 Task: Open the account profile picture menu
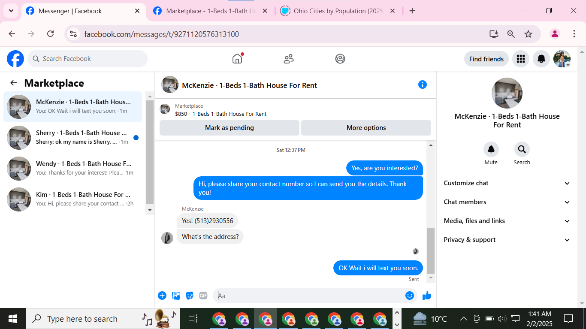(x=562, y=59)
